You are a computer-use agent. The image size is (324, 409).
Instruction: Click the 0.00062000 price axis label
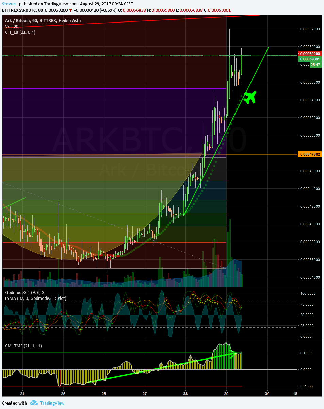[x=310, y=29]
